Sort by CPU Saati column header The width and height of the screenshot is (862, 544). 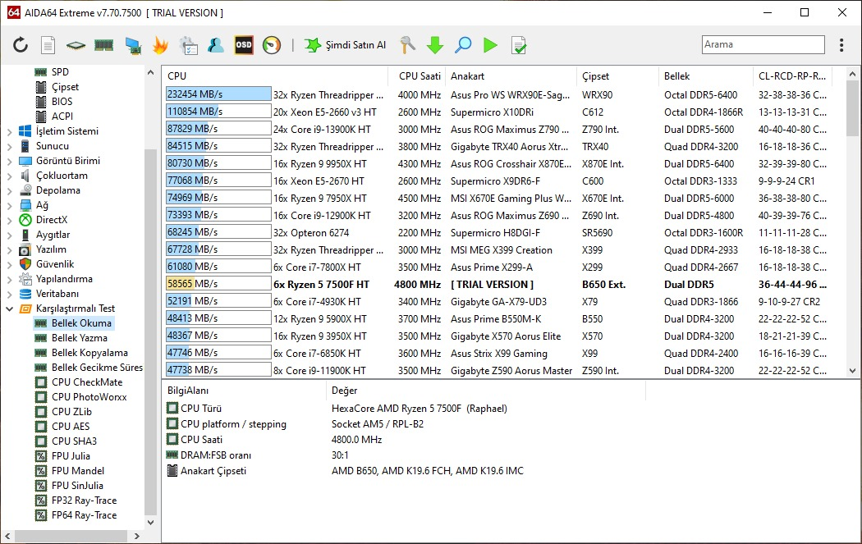(419, 76)
